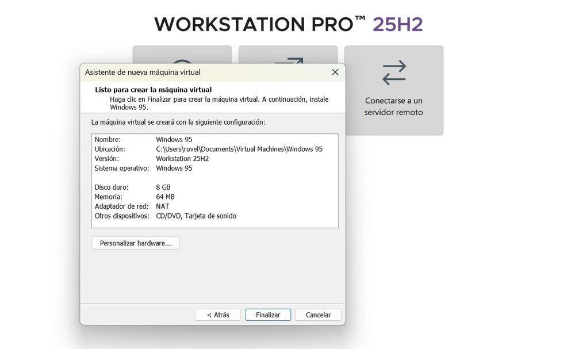Click Atrás to return to previous step
Screen dimensions: 575x349
(x=218, y=315)
